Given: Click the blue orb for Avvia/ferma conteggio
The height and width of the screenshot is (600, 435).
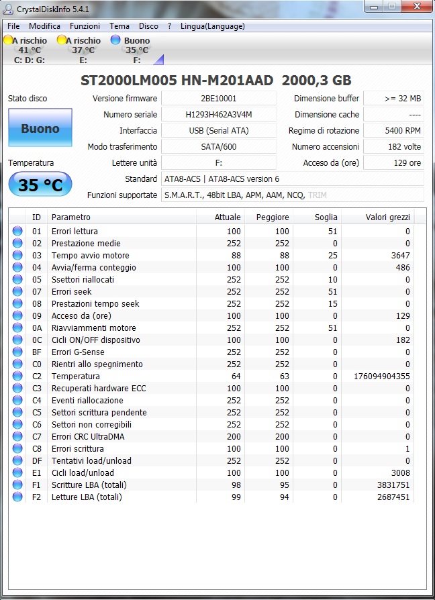Looking at the screenshot, I should pyautogui.click(x=17, y=267).
